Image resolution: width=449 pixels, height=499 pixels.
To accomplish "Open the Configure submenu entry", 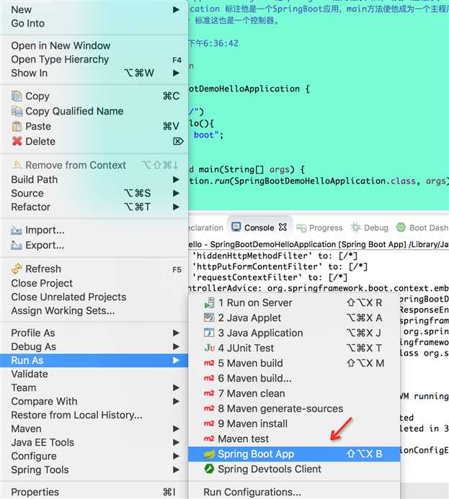I will (94, 456).
